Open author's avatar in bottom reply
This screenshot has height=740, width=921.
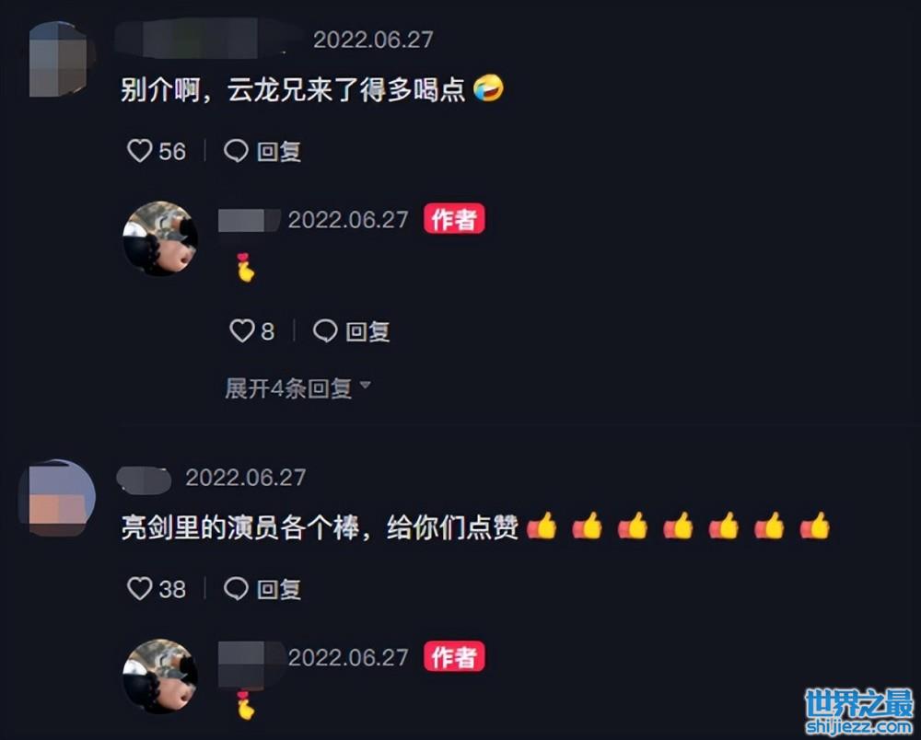click(159, 676)
